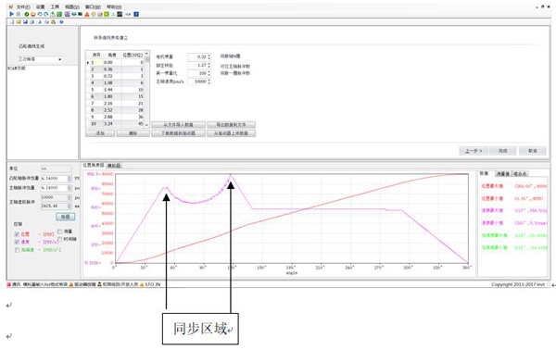The height and width of the screenshot is (350, 556).
Task: Click the green checkmark circle toolbar icon
Action: click(27, 14)
